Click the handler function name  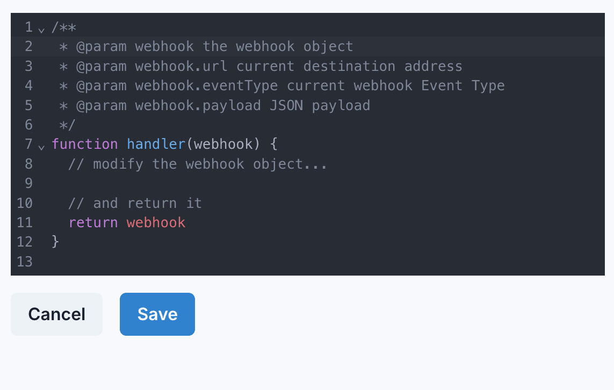click(x=156, y=144)
